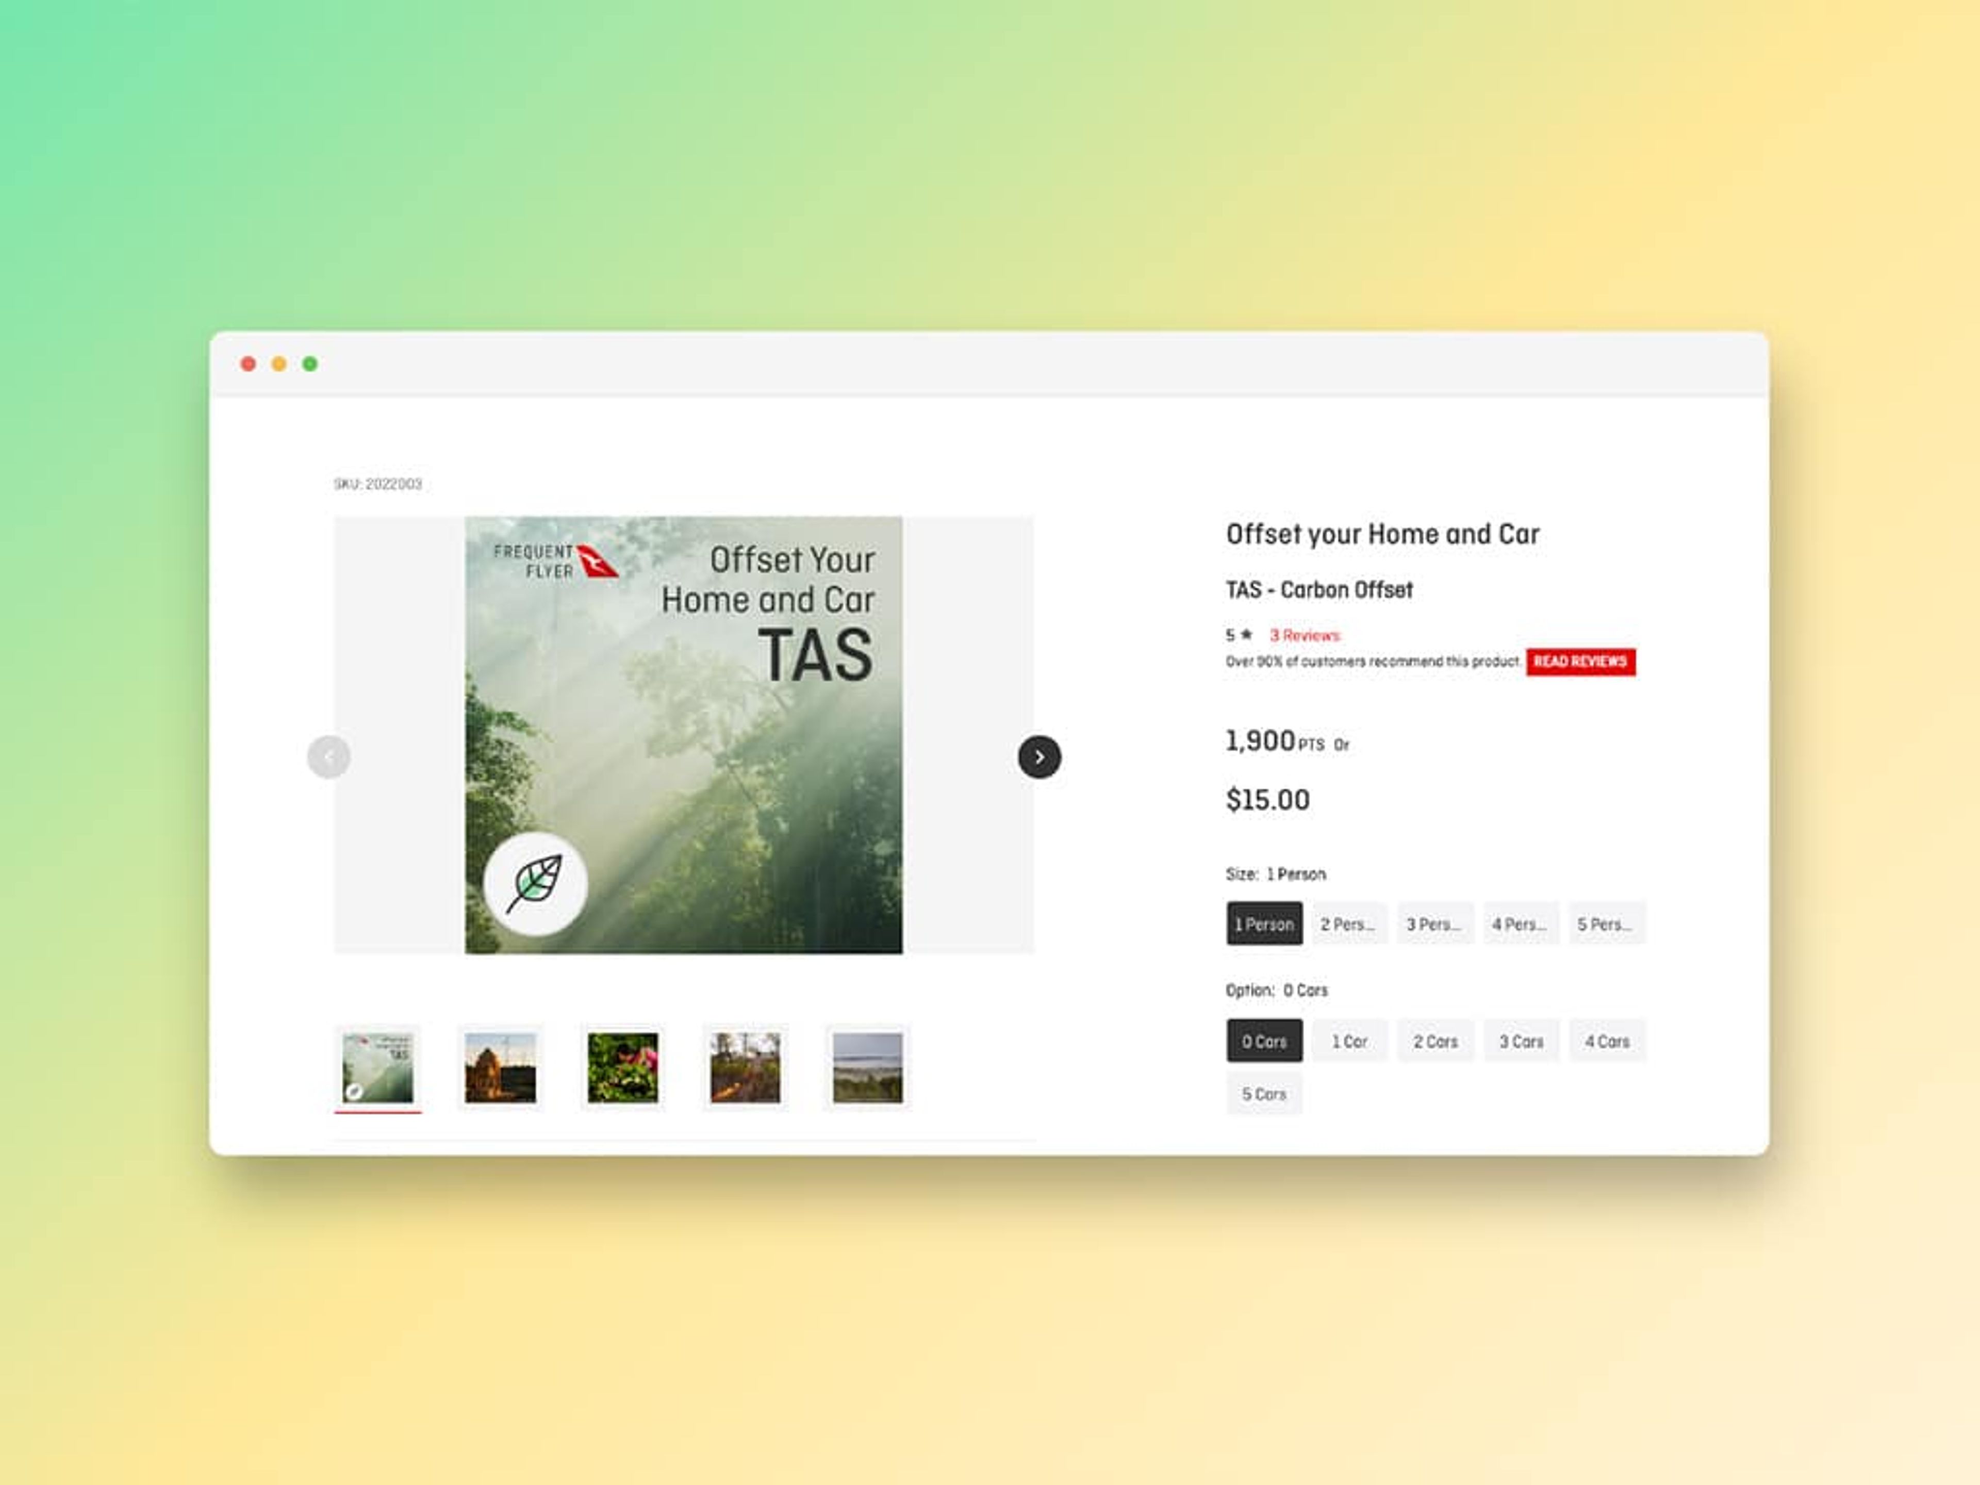1980x1485 pixels.
Task: Click the previous image carousel arrow
Action: point(328,757)
